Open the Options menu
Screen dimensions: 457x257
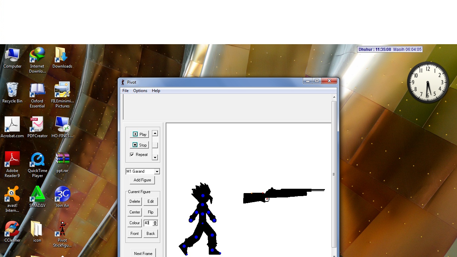click(140, 90)
